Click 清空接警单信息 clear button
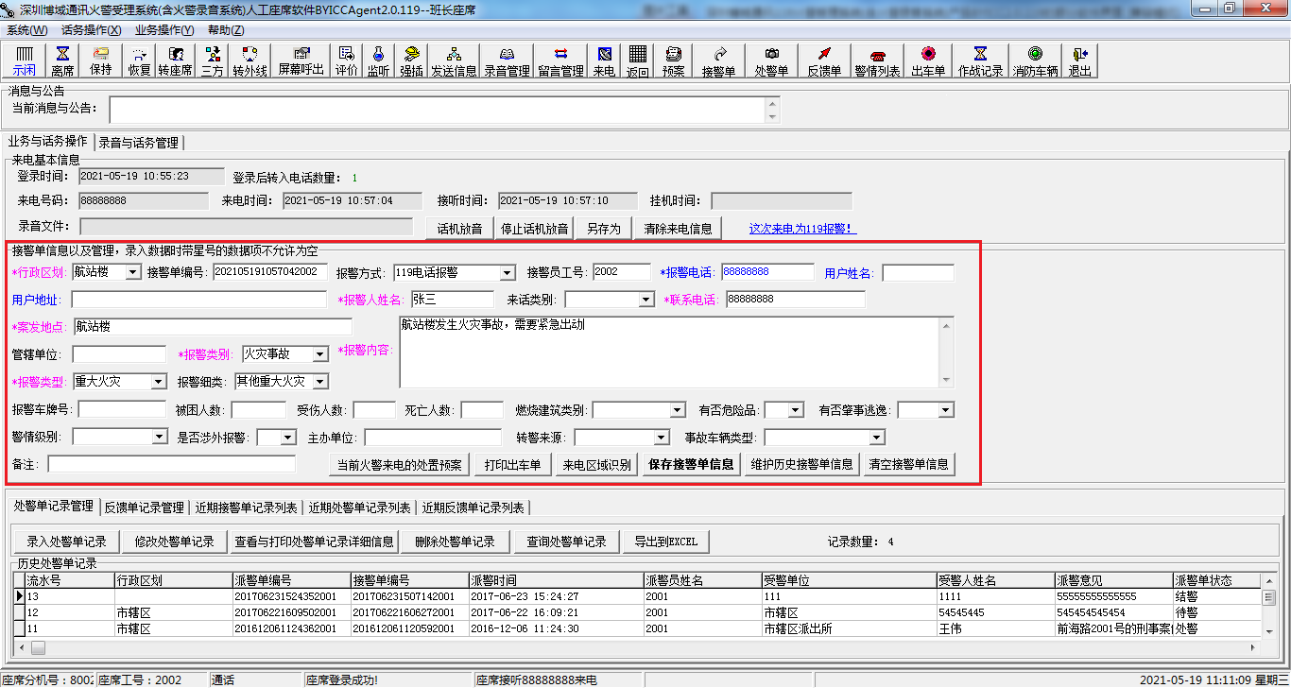 (x=909, y=464)
